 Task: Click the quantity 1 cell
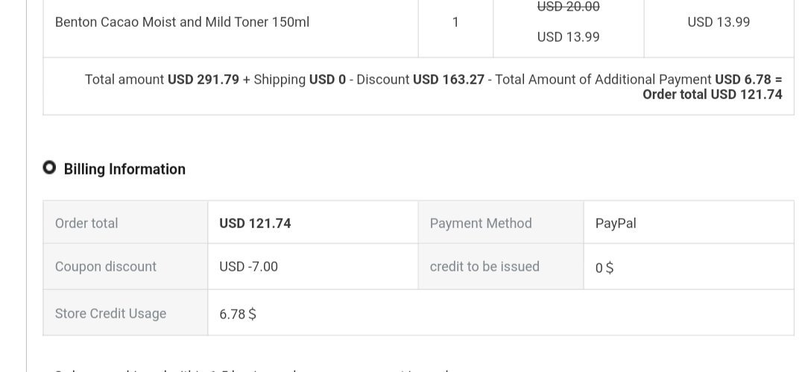[x=455, y=22]
